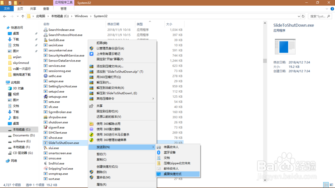Click the SlideToShutDown.exe preview thumbnail
The height and width of the screenshot is (188, 335).
pyautogui.click(x=285, y=46)
